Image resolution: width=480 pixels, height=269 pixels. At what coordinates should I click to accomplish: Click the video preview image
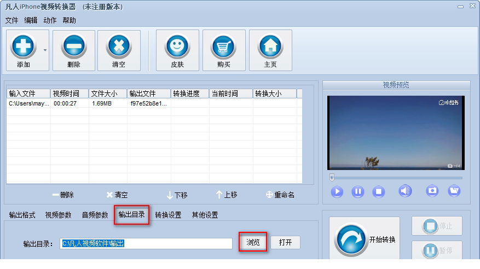[396, 133]
